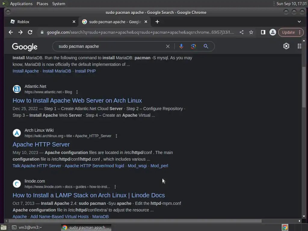Open Apache HTTP Server/mod fcgid sitelink

tap(94, 166)
